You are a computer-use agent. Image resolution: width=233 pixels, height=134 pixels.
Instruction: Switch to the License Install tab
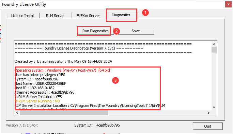23,16
